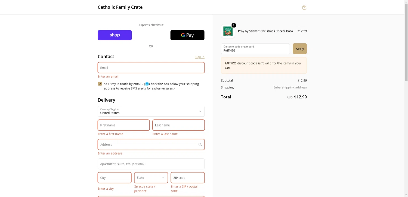Focus the Last name field
This screenshot has height=197, width=408.
tap(179, 125)
